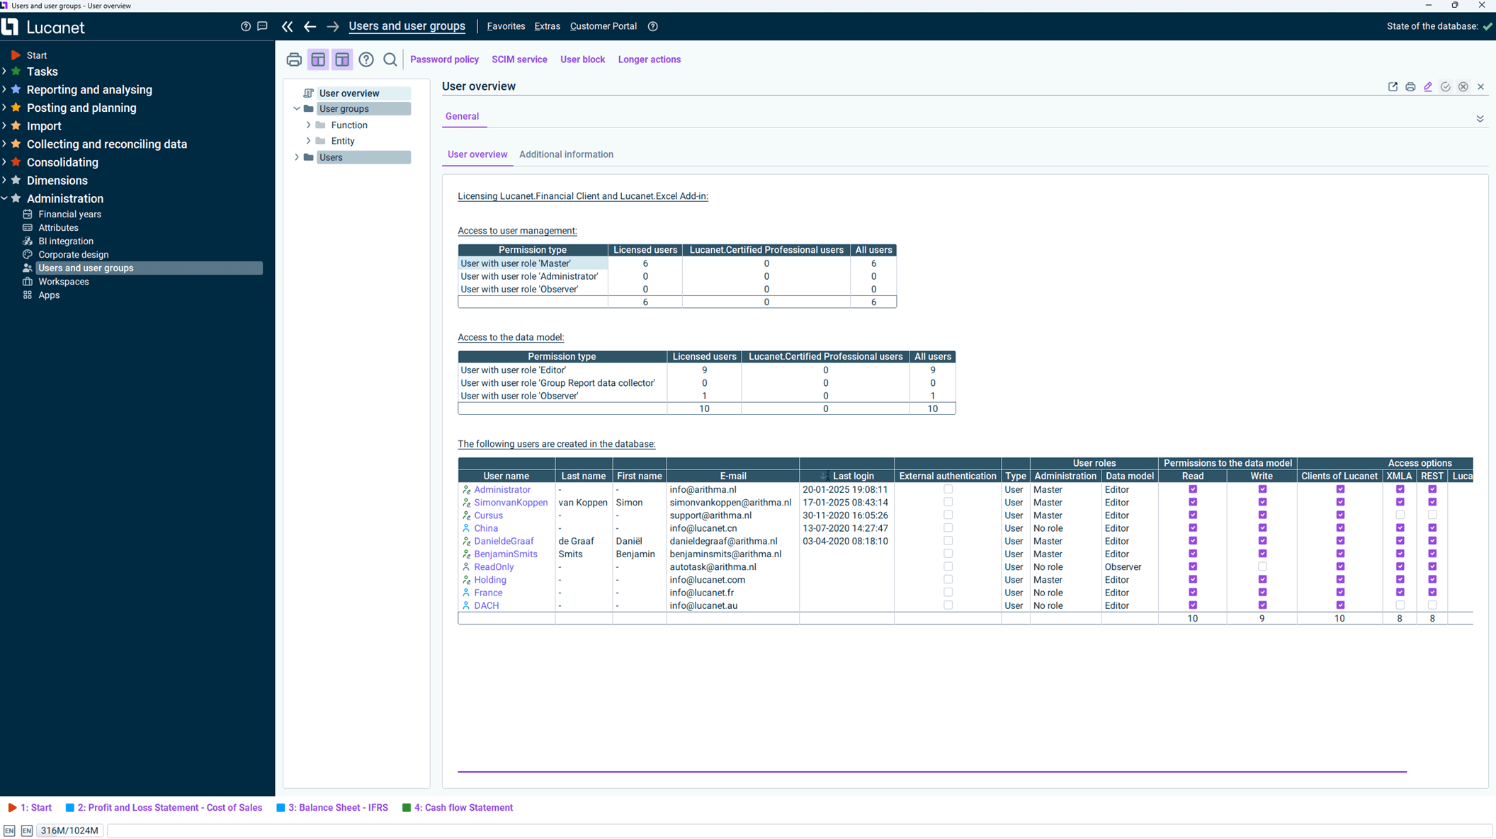Open the Favorites menu
This screenshot has height=839, width=1496.
(x=506, y=26)
